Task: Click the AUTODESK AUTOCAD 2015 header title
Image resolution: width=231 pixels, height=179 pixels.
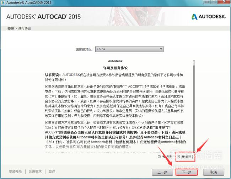Action: point(43,17)
